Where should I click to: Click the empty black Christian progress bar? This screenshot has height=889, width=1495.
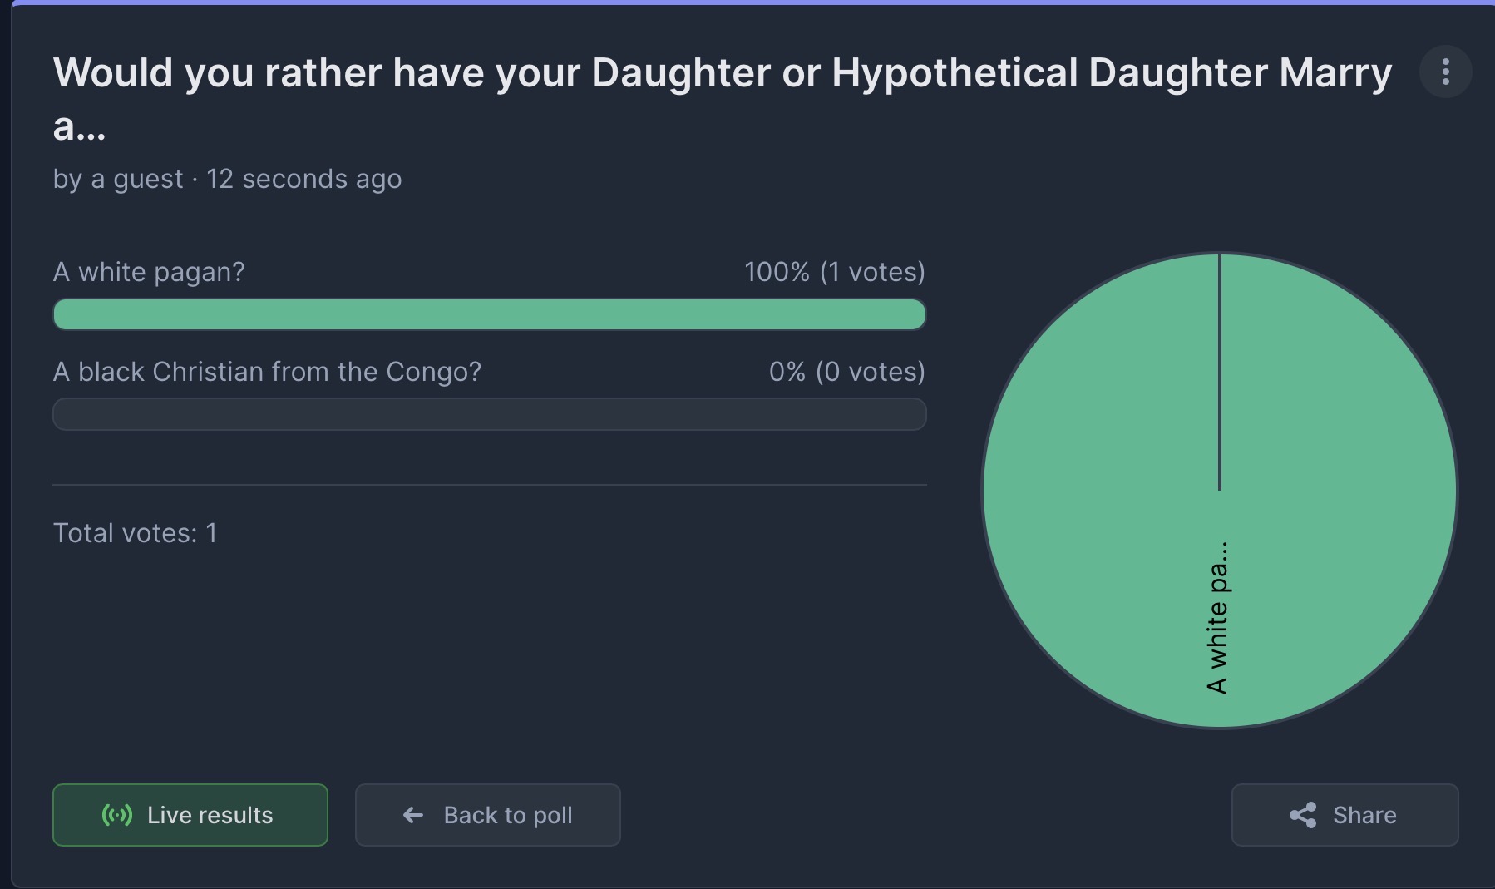490,414
